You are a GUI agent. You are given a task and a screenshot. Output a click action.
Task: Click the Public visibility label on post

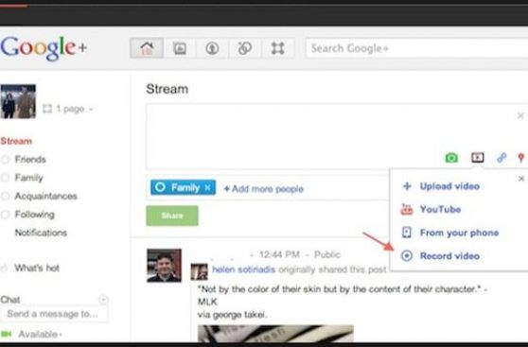327,254
